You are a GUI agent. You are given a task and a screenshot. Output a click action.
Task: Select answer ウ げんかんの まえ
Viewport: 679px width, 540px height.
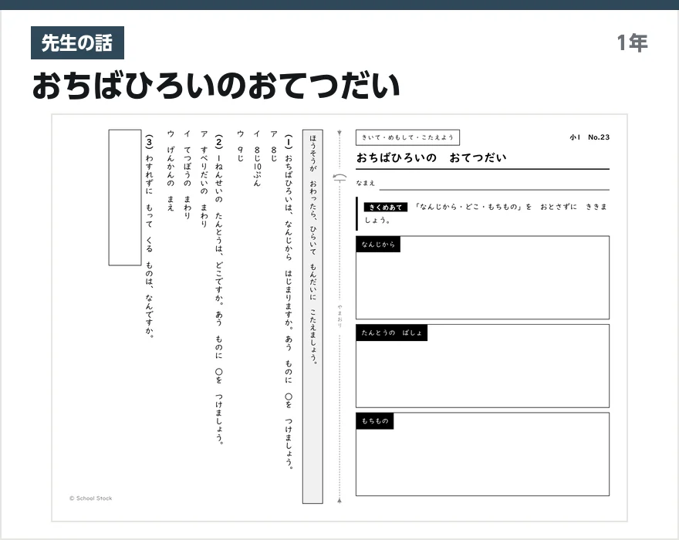(x=171, y=170)
